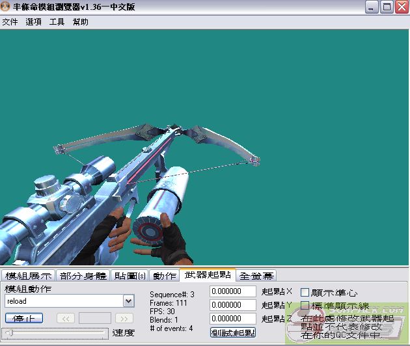Click the 起點Z value field

(233, 319)
